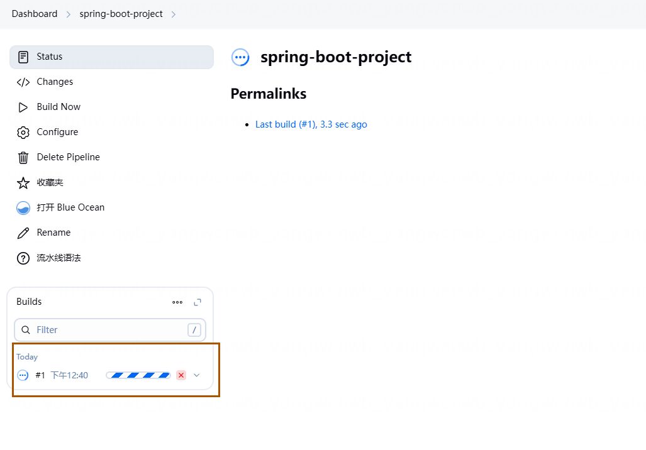Click running status icon beside project title
The height and width of the screenshot is (450, 646).
pos(240,57)
